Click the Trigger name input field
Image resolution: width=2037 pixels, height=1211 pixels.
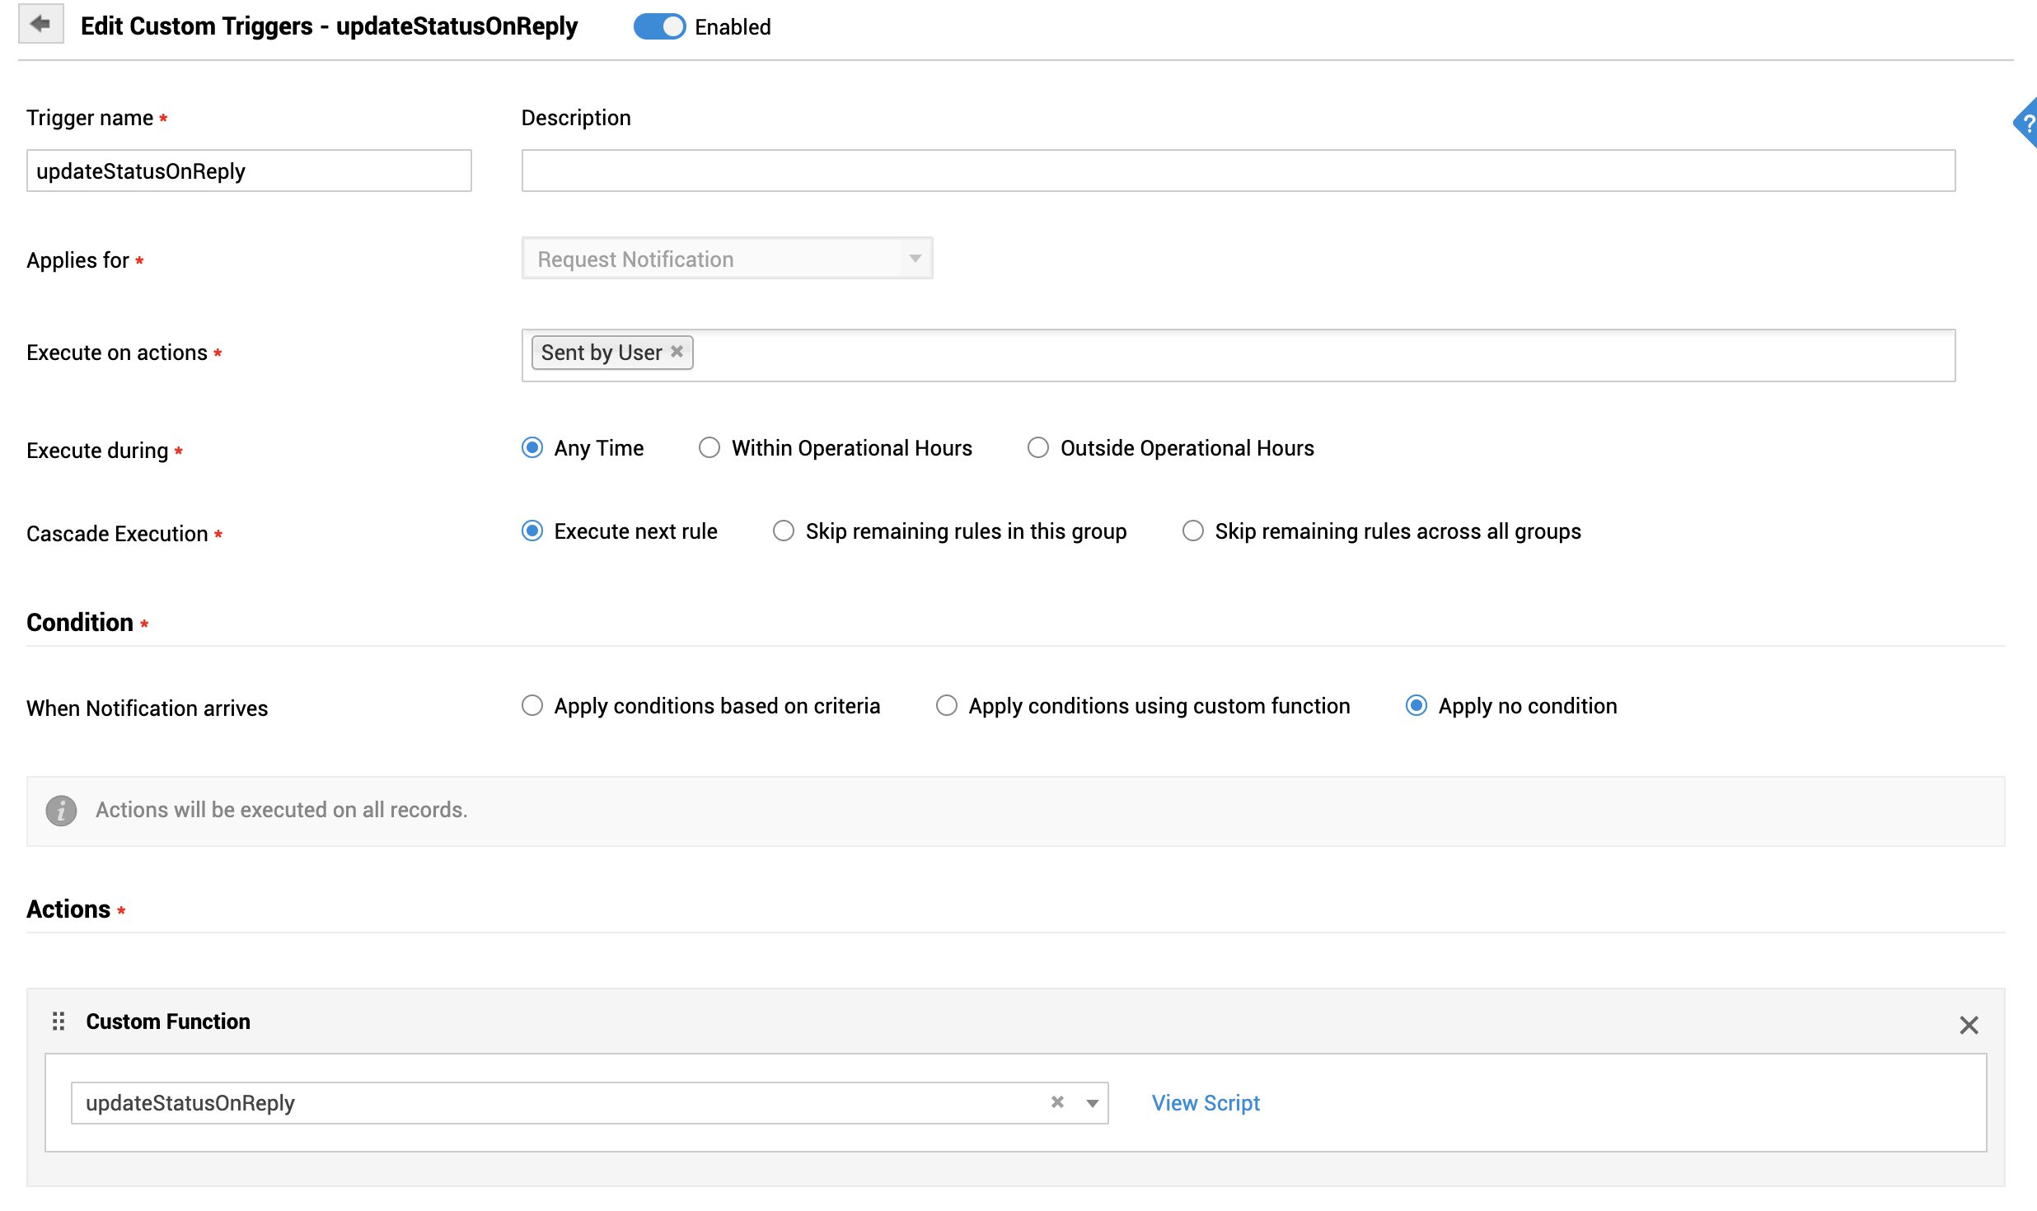click(249, 171)
